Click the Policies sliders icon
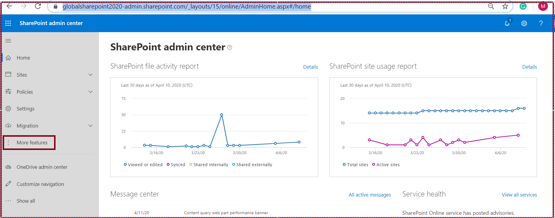The width and height of the screenshot is (555, 218). pyautogui.click(x=8, y=92)
